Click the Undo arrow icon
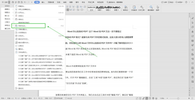195x100 pixels. coord(25,2)
